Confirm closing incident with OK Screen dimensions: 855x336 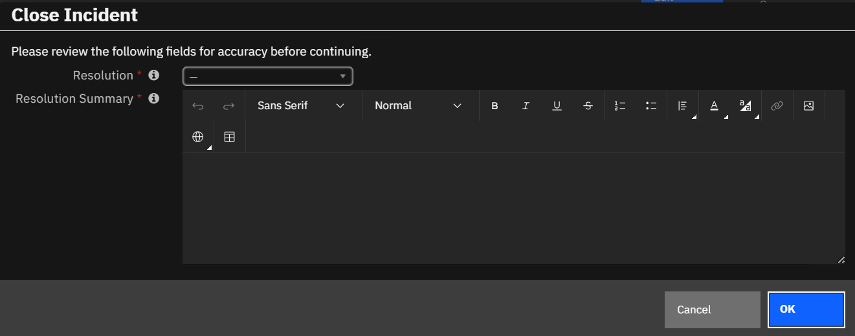point(806,310)
